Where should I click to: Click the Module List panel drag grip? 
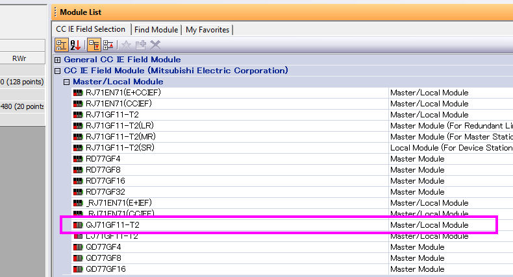pyautogui.click(x=55, y=12)
